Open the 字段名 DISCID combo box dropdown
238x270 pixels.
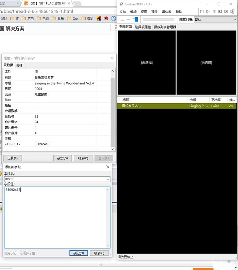pyautogui.click(x=108, y=179)
